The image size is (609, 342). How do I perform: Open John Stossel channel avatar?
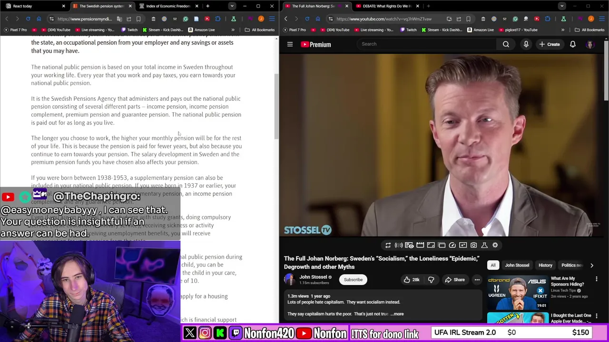289,280
